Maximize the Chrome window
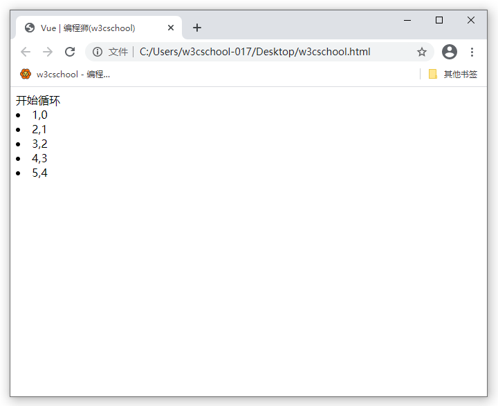 click(439, 20)
